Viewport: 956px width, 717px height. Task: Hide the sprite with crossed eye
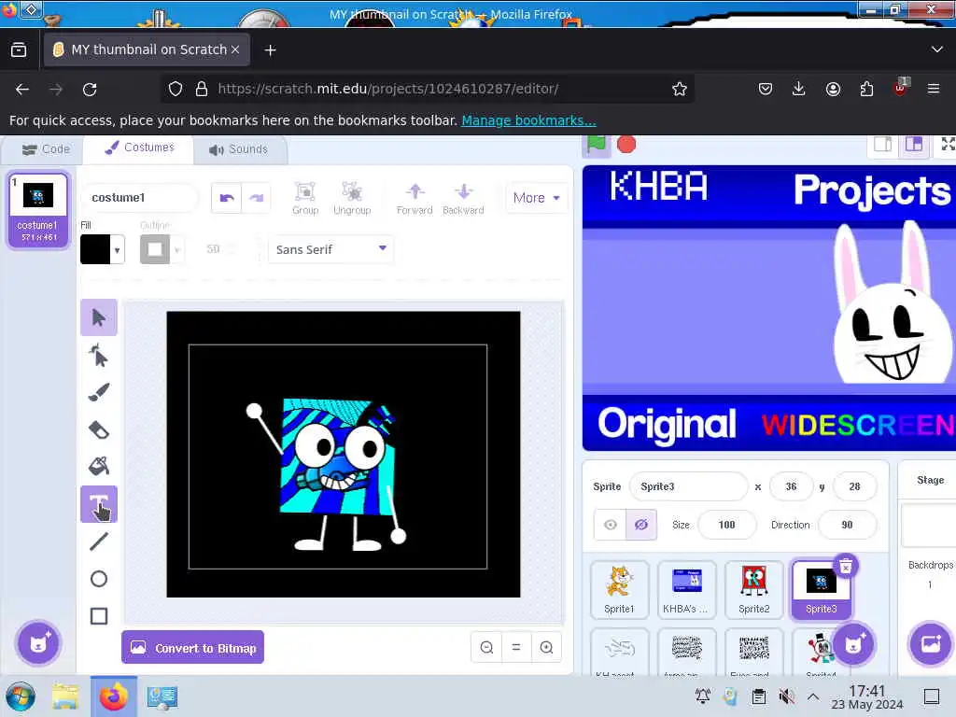coord(641,525)
